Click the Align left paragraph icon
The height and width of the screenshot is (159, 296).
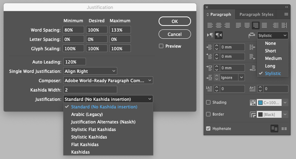(x=210, y=25)
